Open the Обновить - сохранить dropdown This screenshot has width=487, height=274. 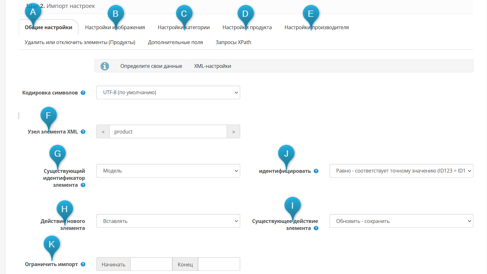tap(401, 221)
